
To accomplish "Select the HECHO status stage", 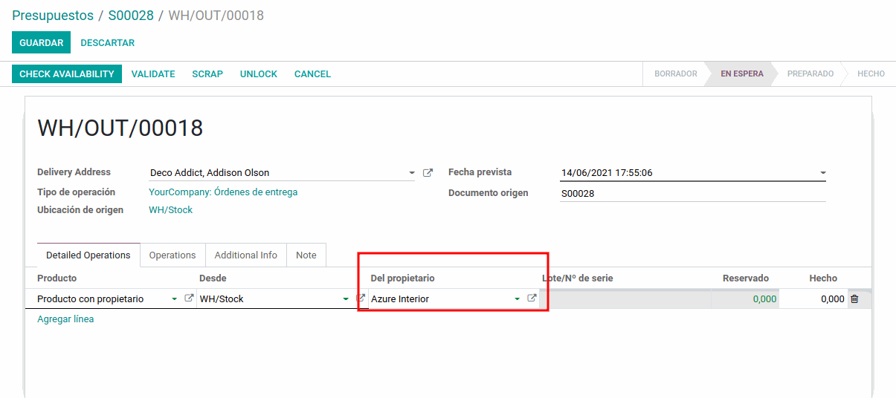I will pyautogui.click(x=871, y=74).
